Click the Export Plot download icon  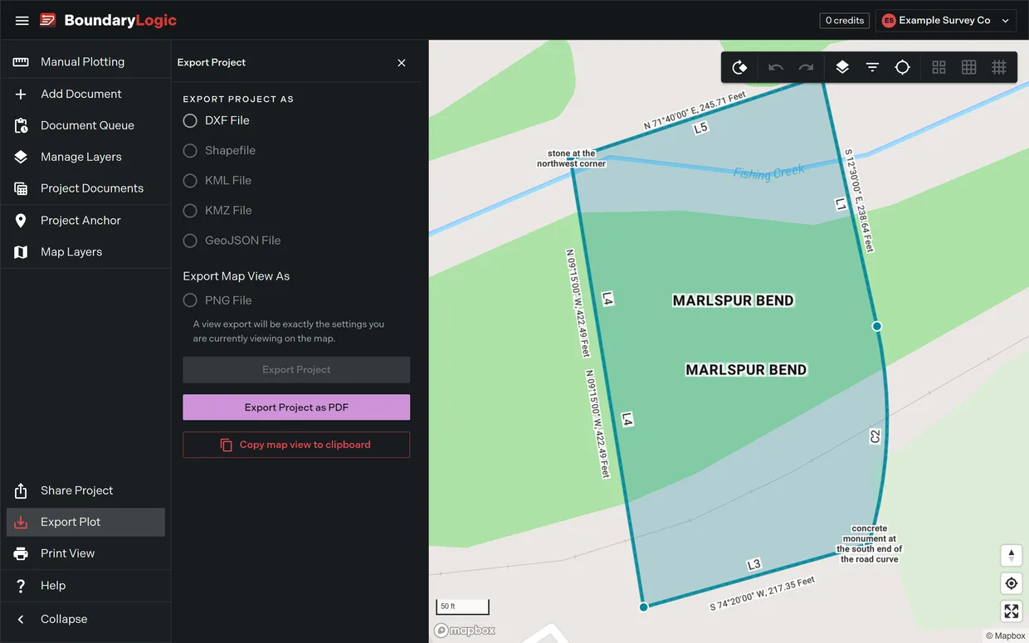coord(22,522)
